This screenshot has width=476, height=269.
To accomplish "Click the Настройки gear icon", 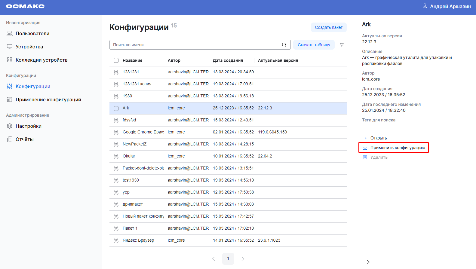I will pyautogui.click(x=10, y=126).
